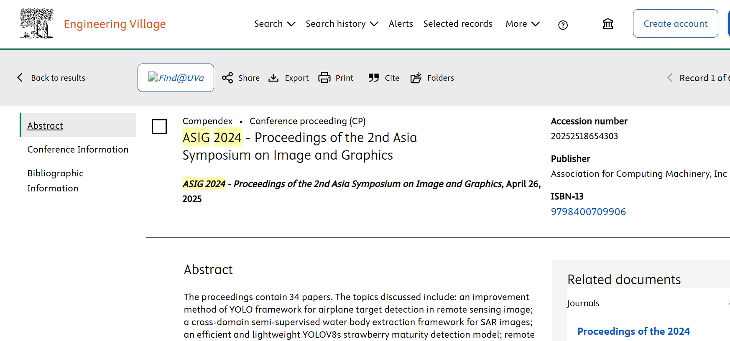730x341 pixels.
Task: Click accession number 20252518654303
Action: coord(585,136)
